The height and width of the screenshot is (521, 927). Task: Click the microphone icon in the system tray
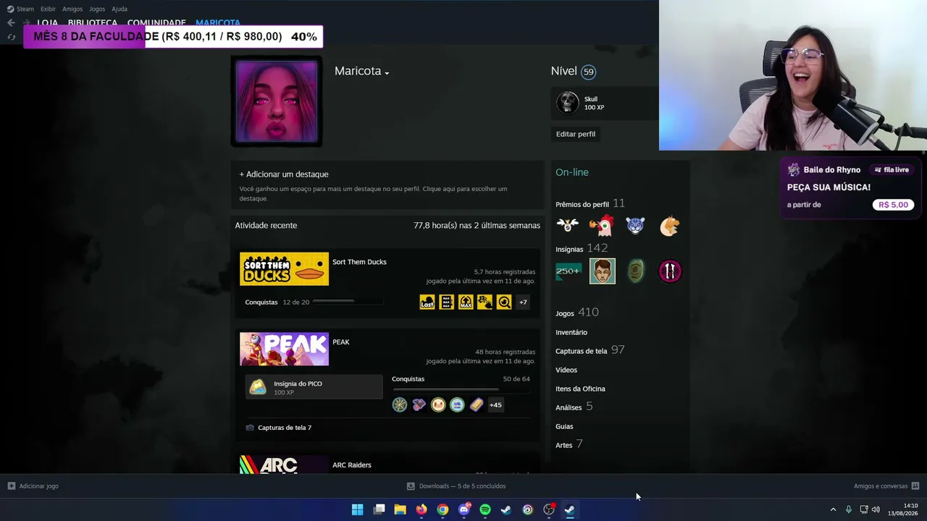click(848, 509)
